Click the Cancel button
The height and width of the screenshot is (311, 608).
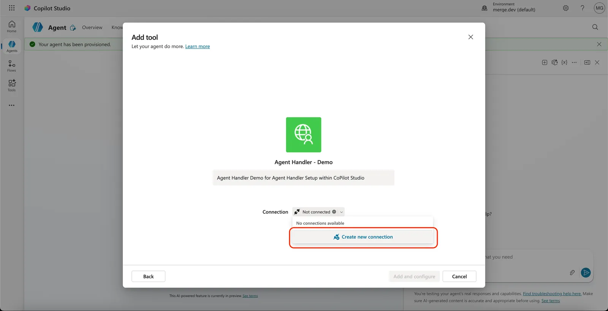(459, 276)
